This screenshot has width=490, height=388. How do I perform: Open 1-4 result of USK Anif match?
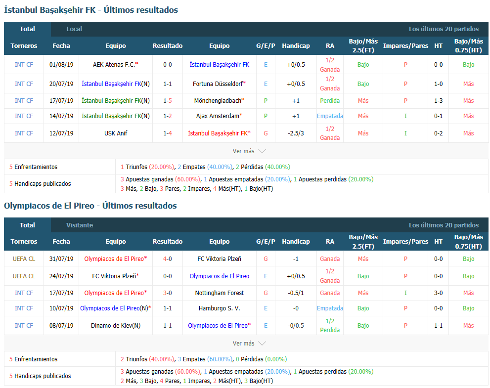[x=168, y=133]
